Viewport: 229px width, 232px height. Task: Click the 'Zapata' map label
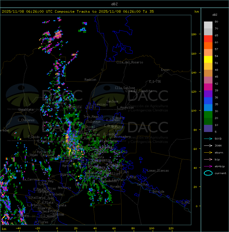tap(61, 205)
